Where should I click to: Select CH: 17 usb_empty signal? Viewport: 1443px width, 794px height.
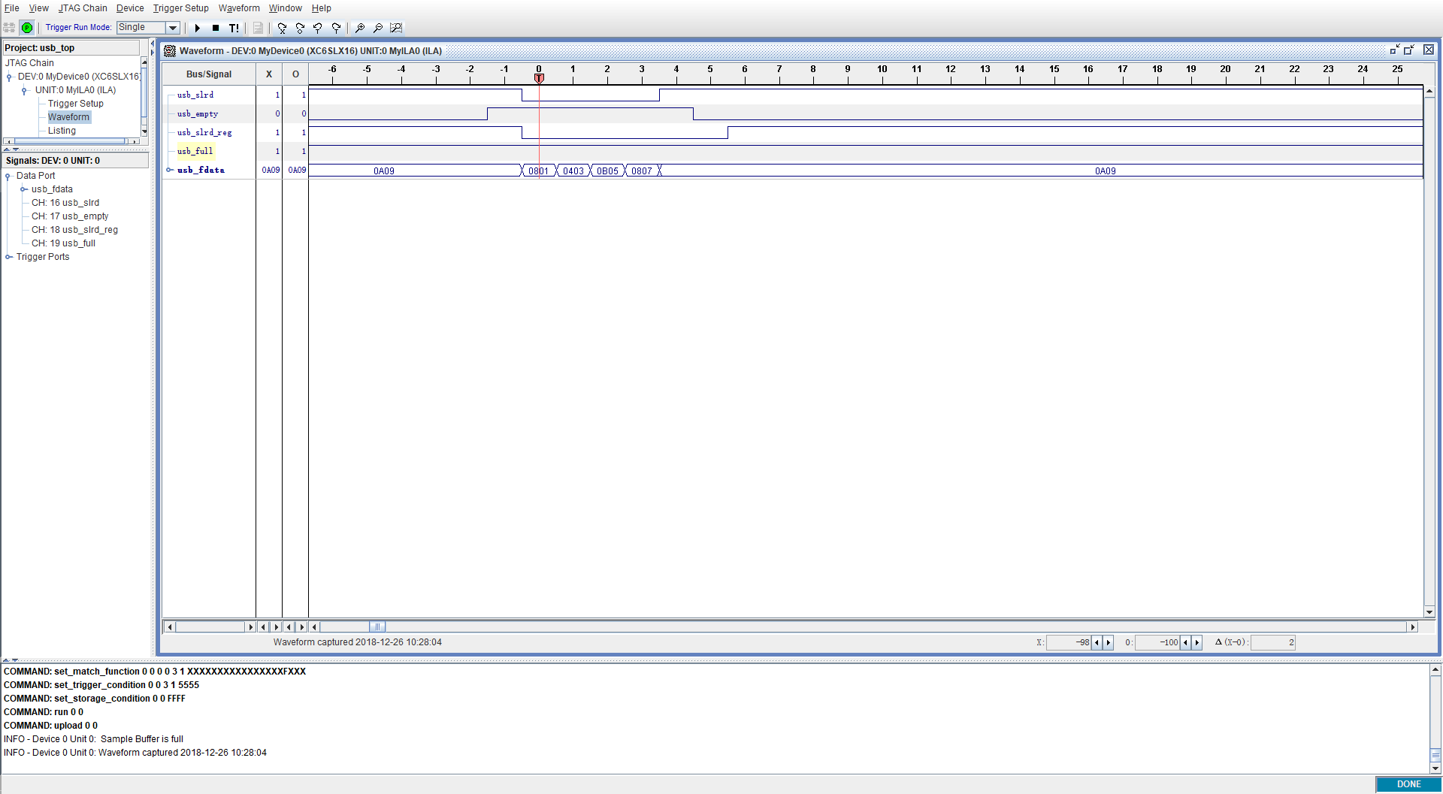pos(70,216)
